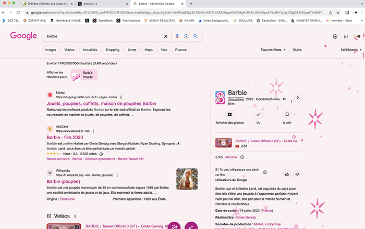Image resolution: width=365 pixels, height=229 pixels.
Task: Open Jouets, poupées, coffrets Mattel result
Action: coord(101,104)
